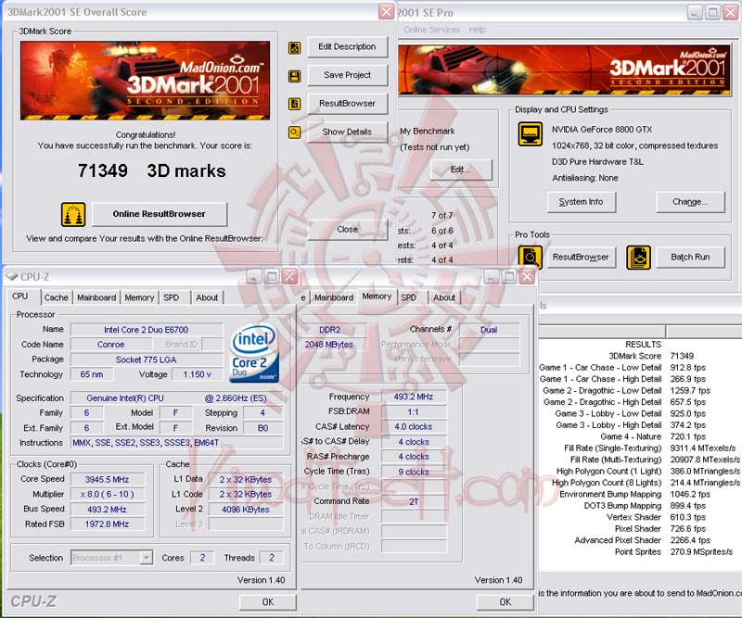742x618 pixels.
Task: Click the Edit... benchmark button
Action: pos(461,170)
